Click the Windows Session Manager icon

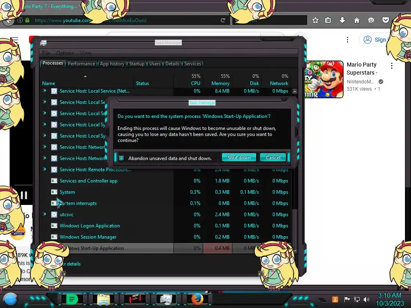[54, 237]
